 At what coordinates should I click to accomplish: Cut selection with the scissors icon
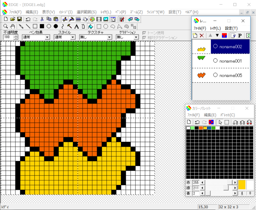click(42, 19)
